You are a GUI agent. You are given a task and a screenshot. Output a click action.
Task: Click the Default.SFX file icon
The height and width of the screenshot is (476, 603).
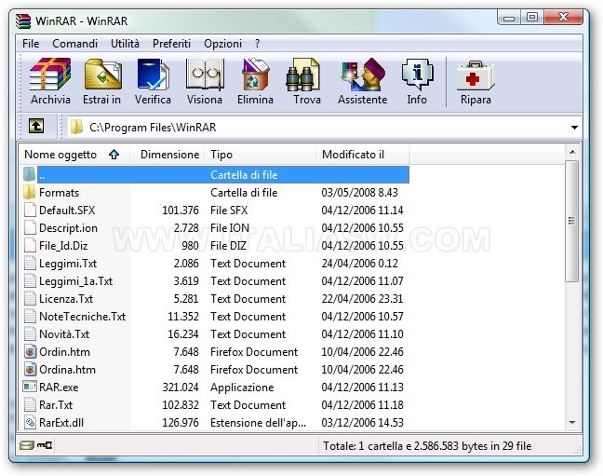[x=30, y=210]
